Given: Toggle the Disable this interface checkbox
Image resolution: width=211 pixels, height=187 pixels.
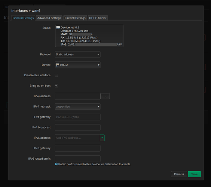Looking at the screenshot, I should (56, 75).
